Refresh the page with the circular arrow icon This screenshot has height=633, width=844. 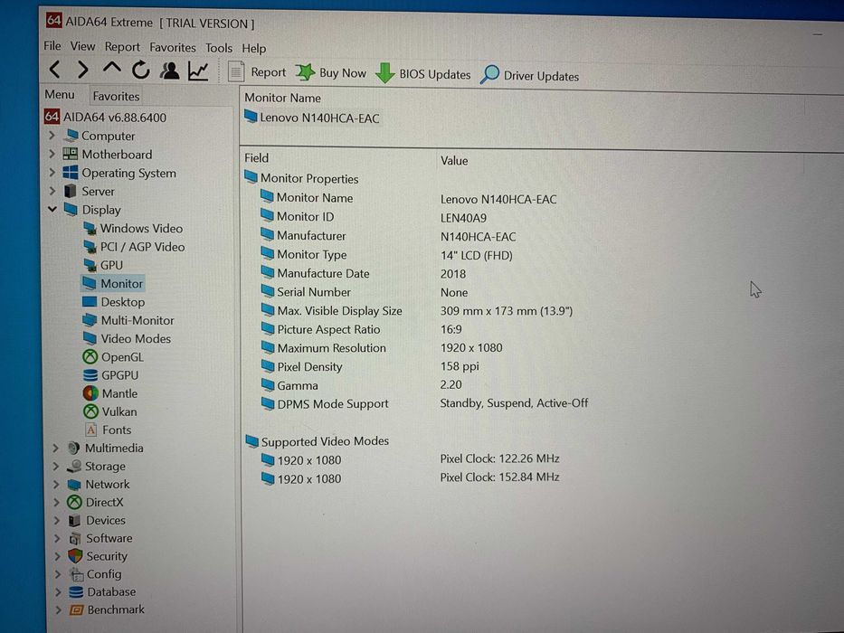click(x=140, y=70)
